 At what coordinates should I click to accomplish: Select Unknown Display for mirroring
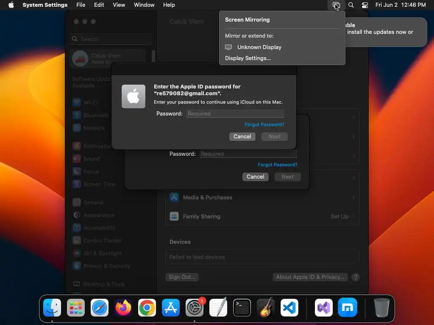point(282,47)
